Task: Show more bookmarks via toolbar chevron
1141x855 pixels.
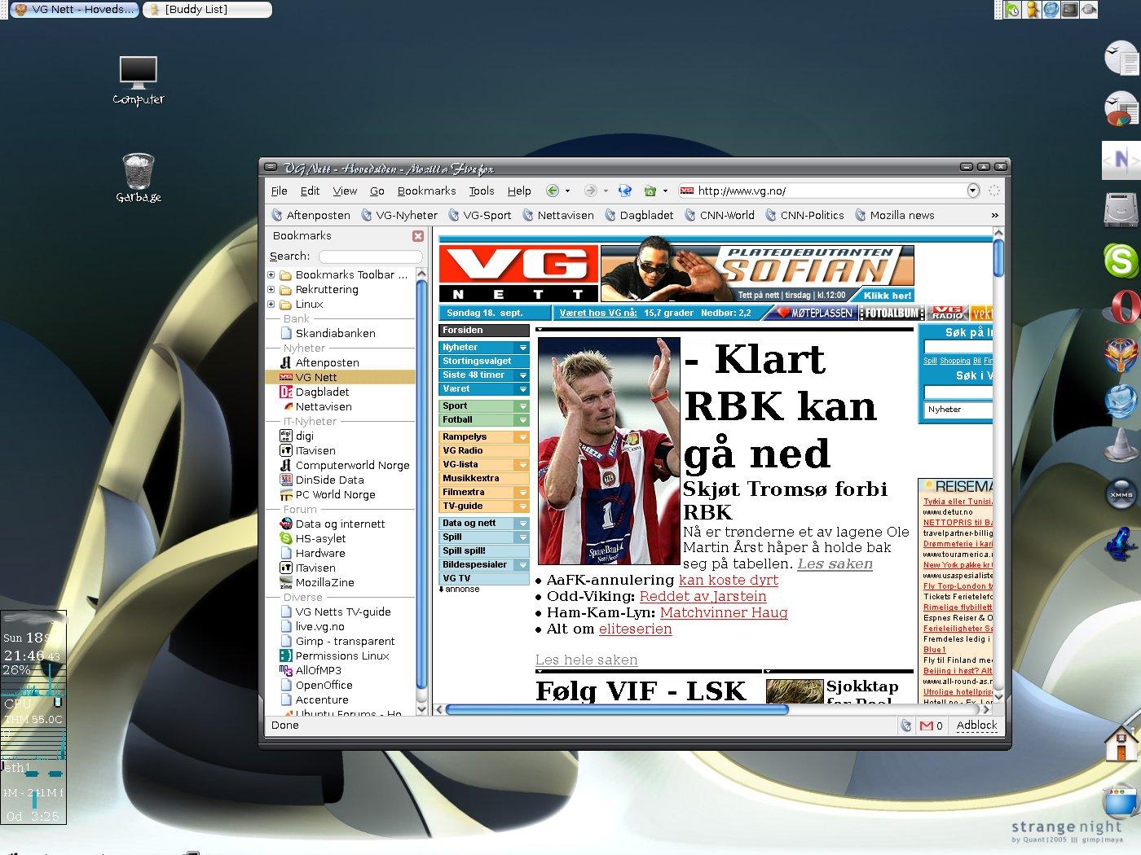Action: (994, 215)
